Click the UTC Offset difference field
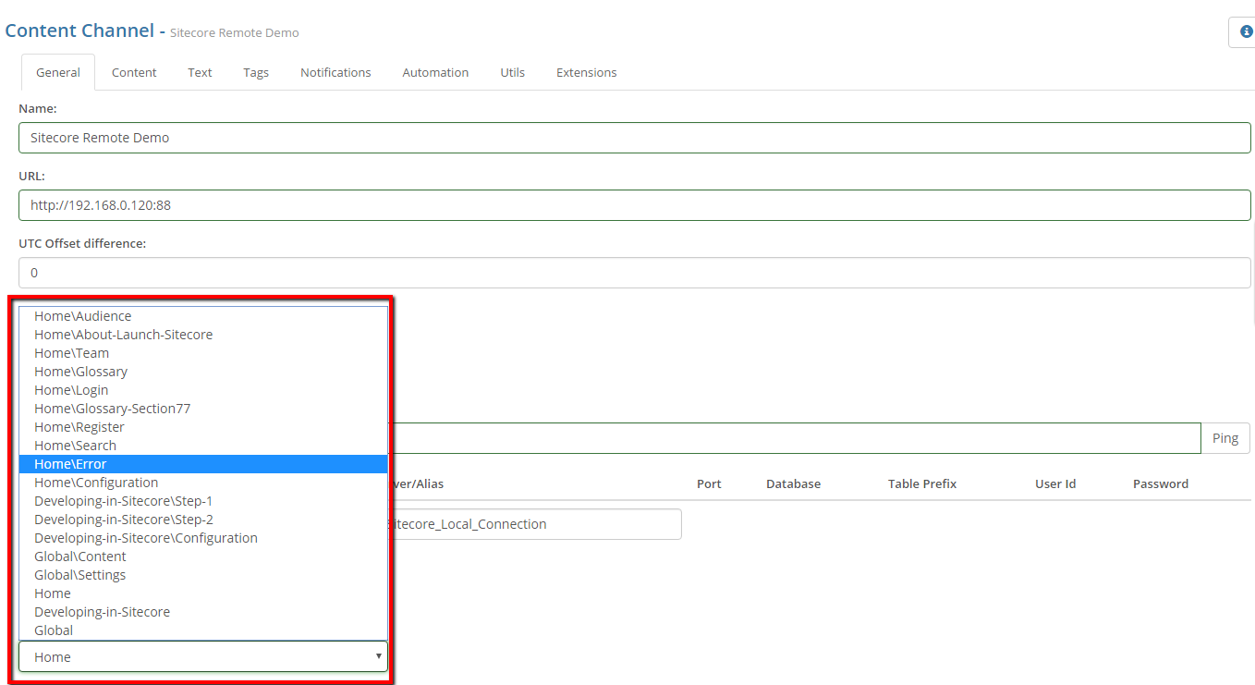This screenshot has height=685, width=1255. pos(635,273)
